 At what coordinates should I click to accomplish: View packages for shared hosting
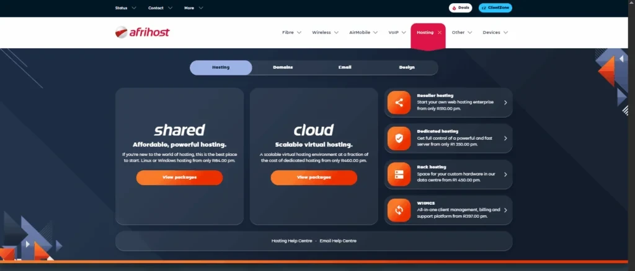(x=179, y=178)
